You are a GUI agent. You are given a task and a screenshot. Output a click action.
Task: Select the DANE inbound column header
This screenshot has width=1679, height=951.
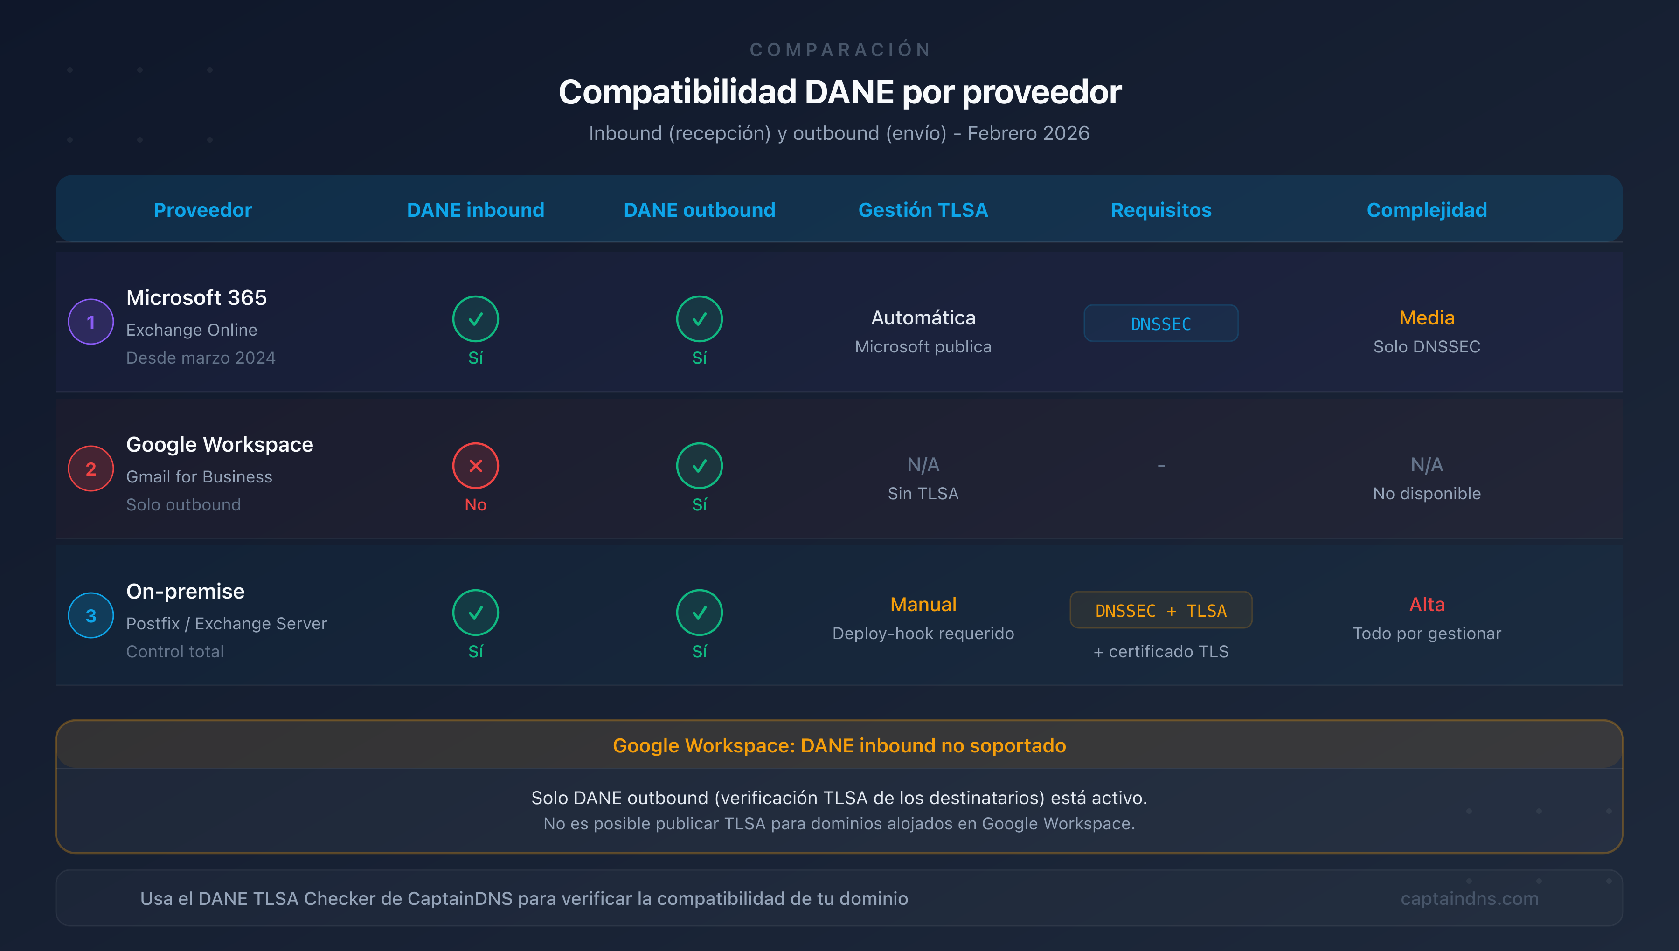(476, 210)
